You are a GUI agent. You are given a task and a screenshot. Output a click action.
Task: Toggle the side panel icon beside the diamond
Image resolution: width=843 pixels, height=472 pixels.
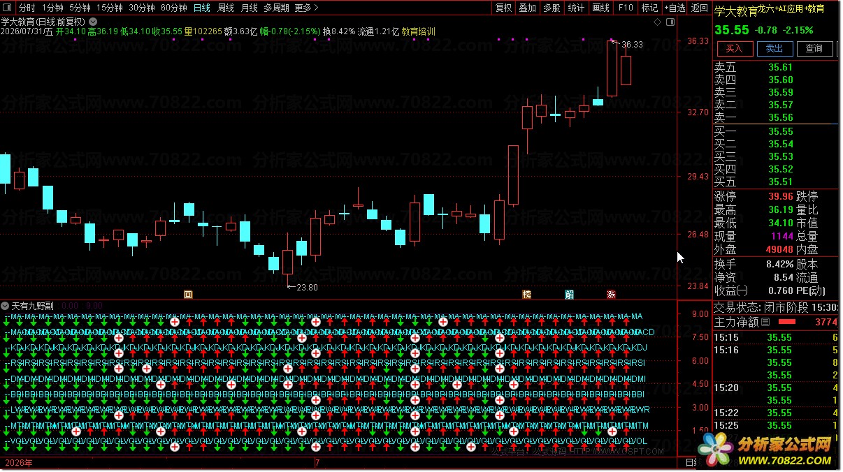(x=670, y=22)
